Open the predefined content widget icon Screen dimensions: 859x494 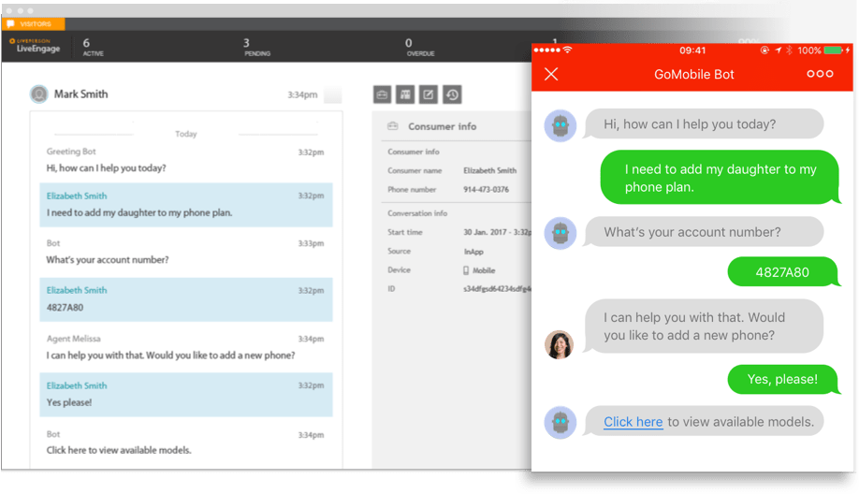tap(405, 94)
